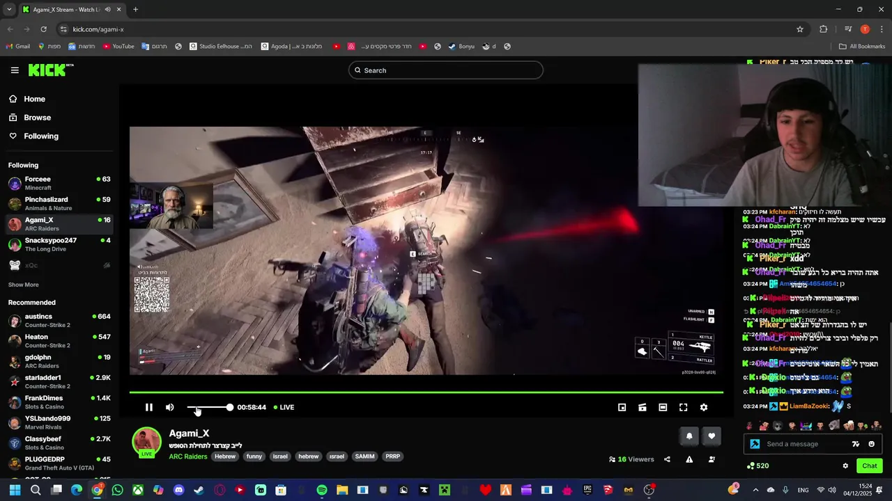The height and width of the screenshot is (501, 892).
Task: Report the stream with warning icon
Action: 689,459
